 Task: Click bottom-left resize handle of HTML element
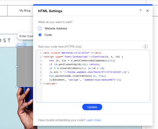[x=17, y=87]
